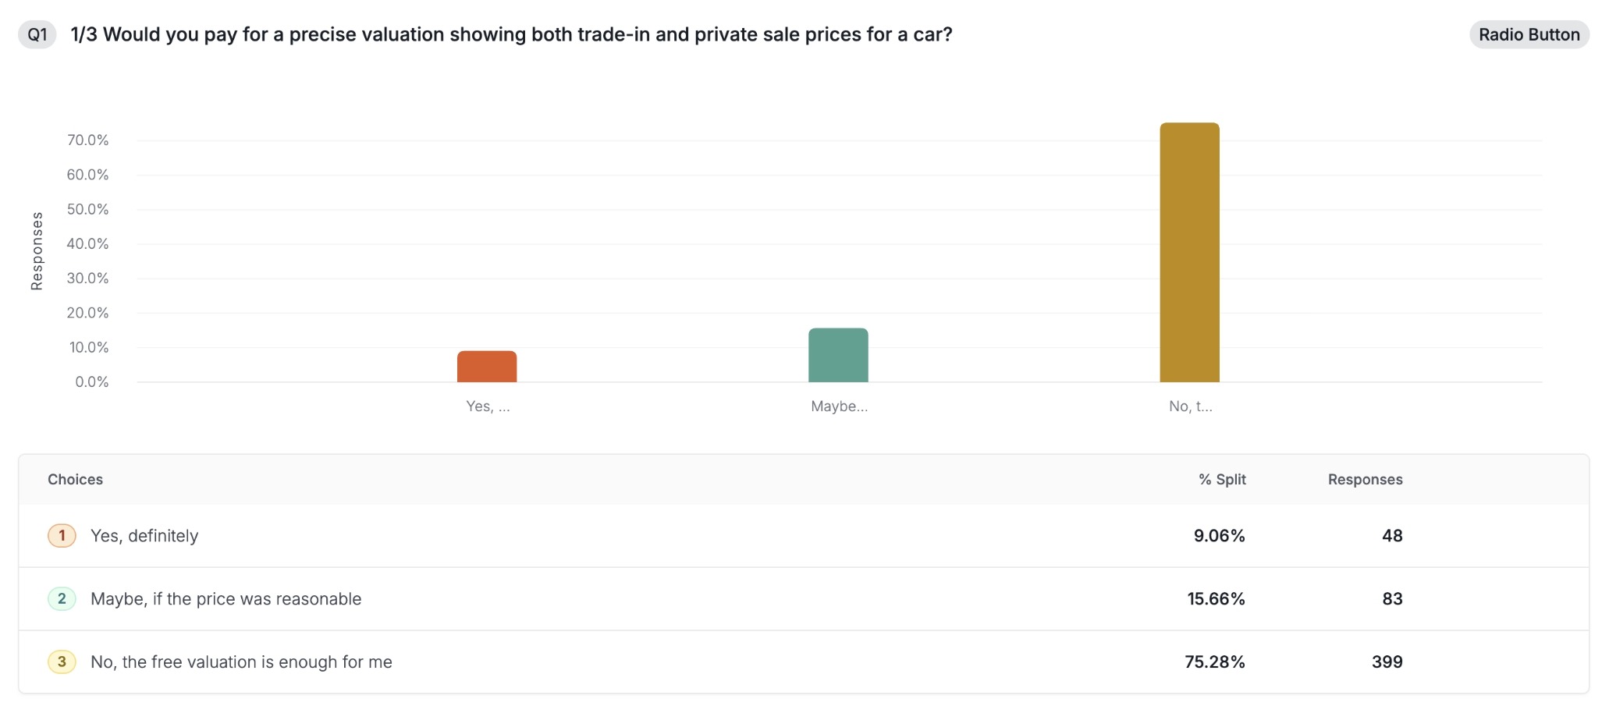Click the 'No, t...' x-axis label
1609x713 pixels.
click(x=1190, y=406)
